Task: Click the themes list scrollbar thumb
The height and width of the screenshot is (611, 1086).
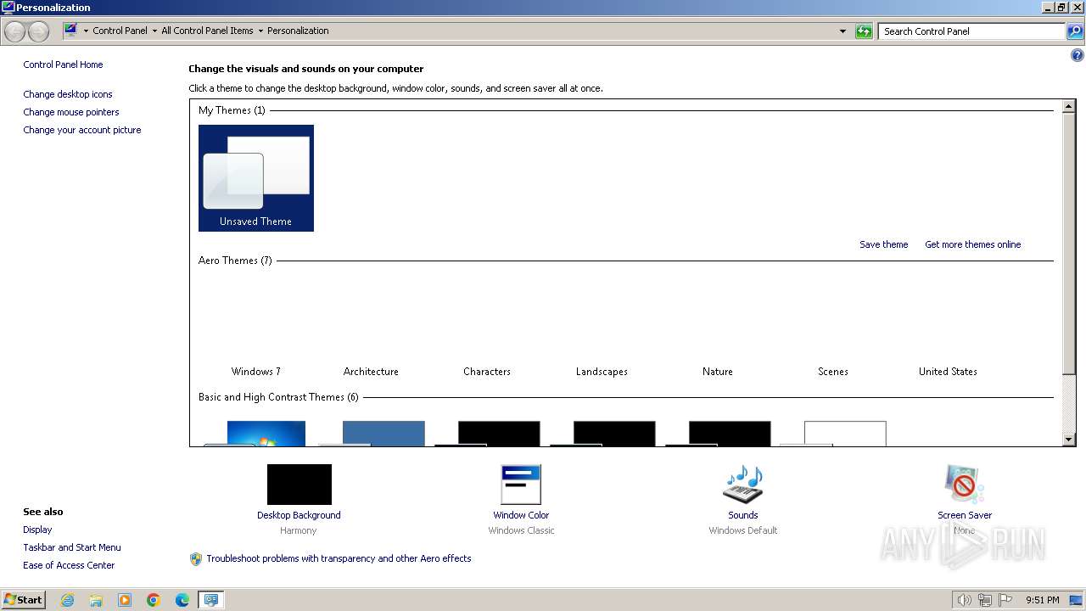Action: coord(1069,244)
